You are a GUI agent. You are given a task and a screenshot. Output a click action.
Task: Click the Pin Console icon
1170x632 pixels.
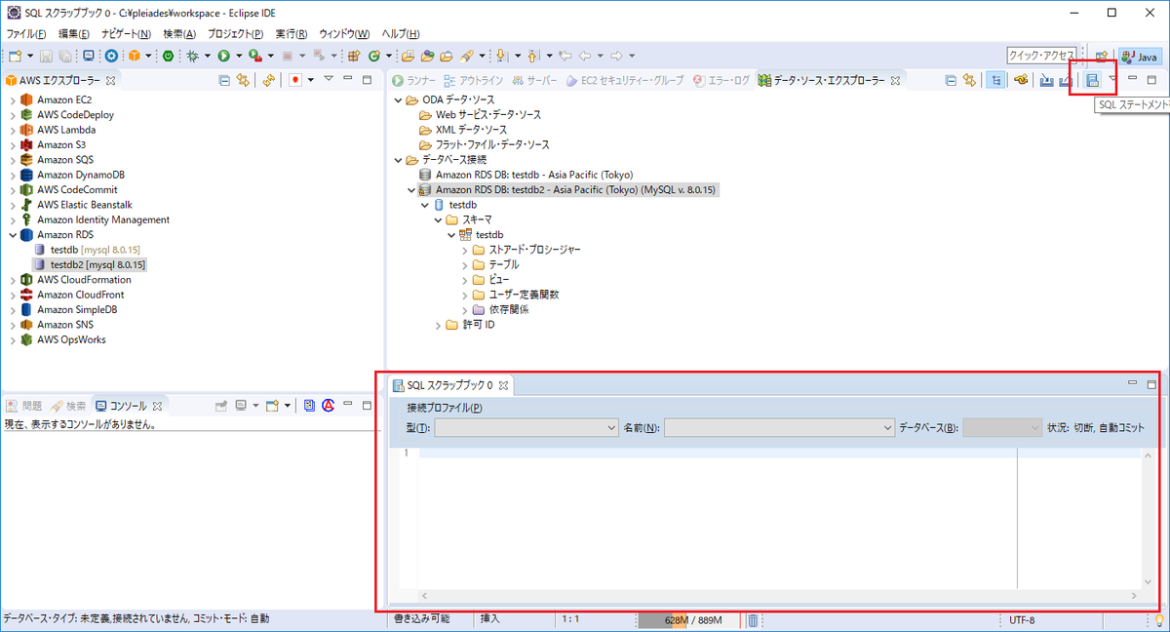[220, 405]
